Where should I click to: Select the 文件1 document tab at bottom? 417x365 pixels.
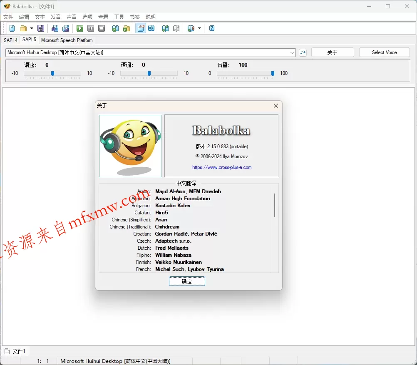15,351
